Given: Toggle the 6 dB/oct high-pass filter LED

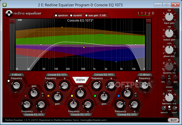Looking at the screenshot, I should coord(9,81).
